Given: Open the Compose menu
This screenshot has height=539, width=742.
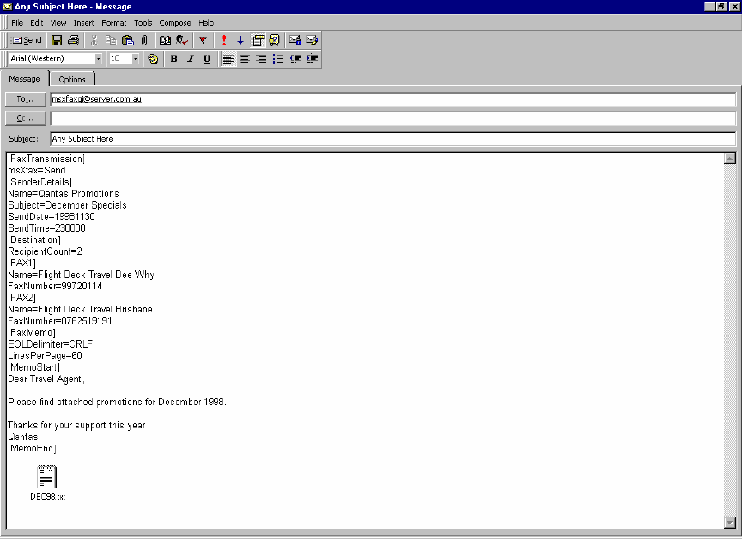Looking at the screenshot, I should pyautogui.click(x=174, y=22).
